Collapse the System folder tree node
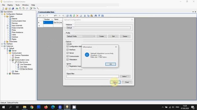Viewport: 197px width, 110px height. (x=5, y=16)
